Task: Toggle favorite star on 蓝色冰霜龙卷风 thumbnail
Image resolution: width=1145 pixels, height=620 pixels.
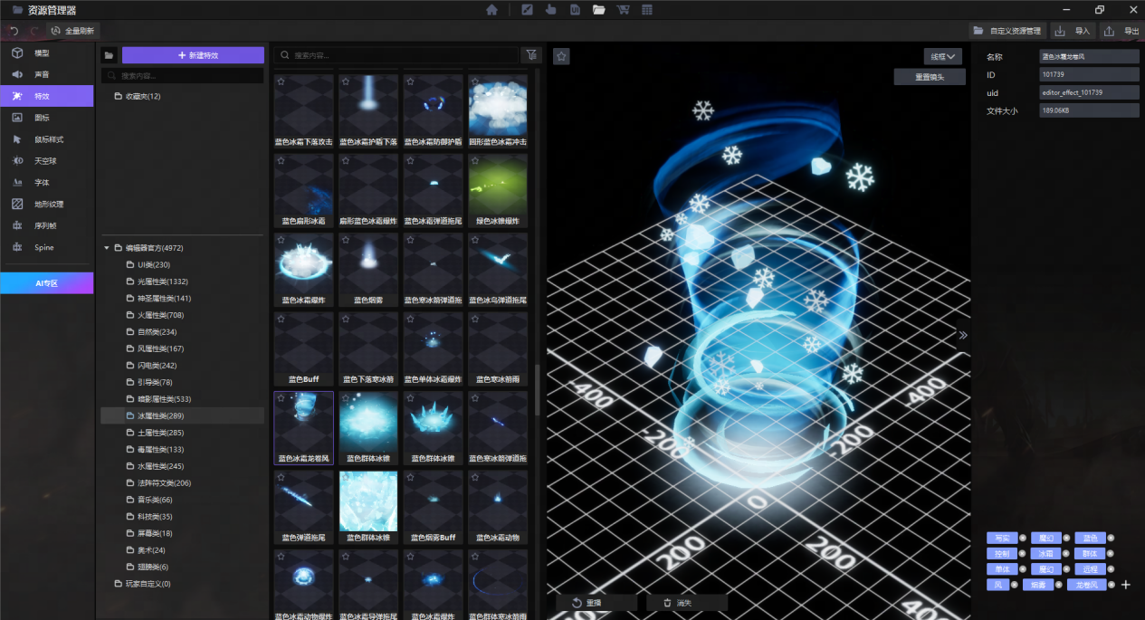Action: click(281, 398)
